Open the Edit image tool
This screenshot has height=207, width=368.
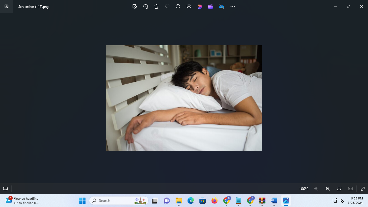tap(134, 6)
